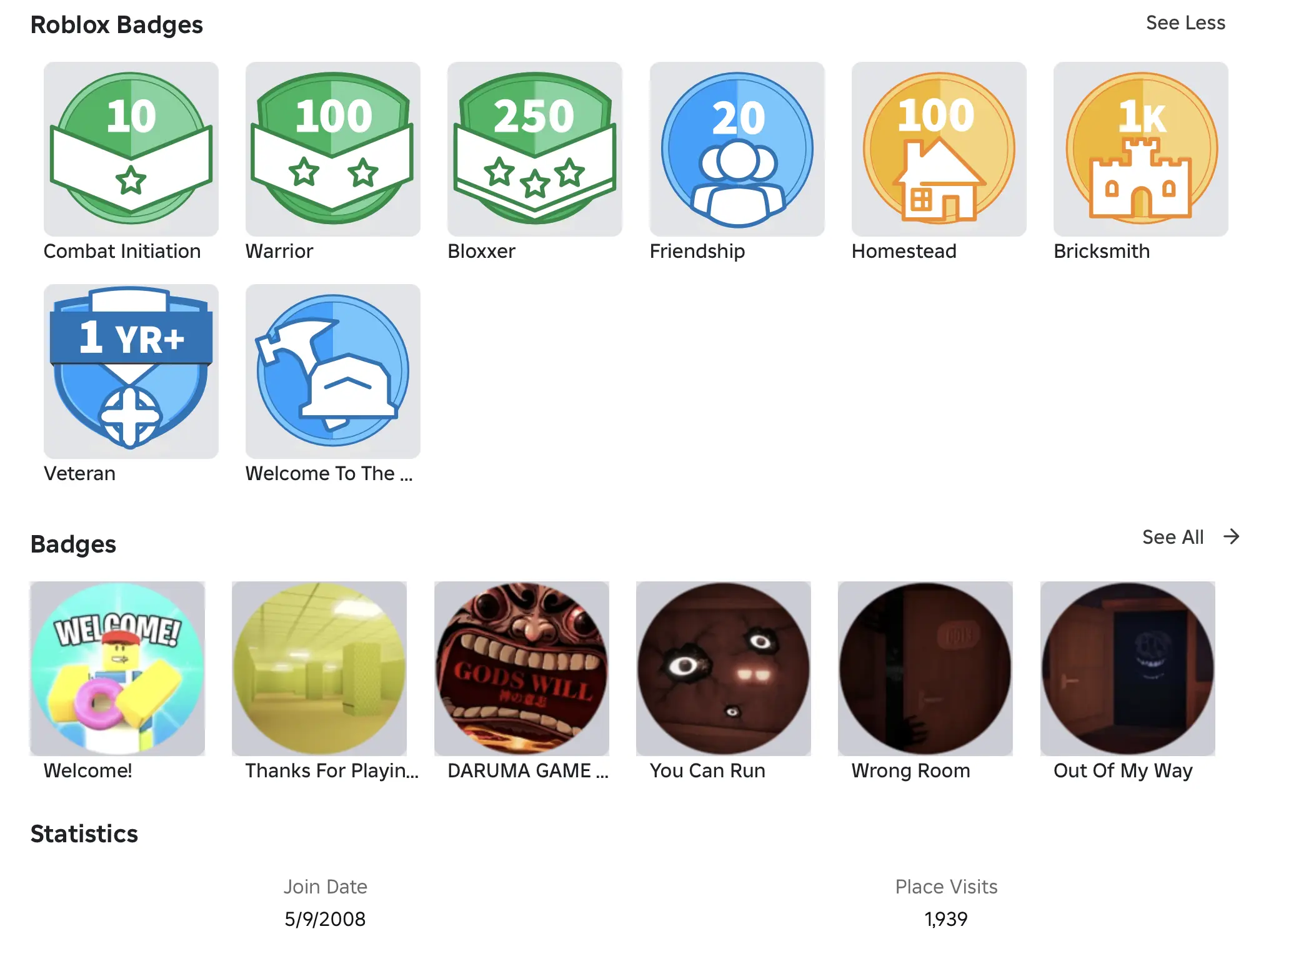Select the Wrong Room badge thumbnail
Viewport: 1296px width, 964px height.
tap(925, 668)
